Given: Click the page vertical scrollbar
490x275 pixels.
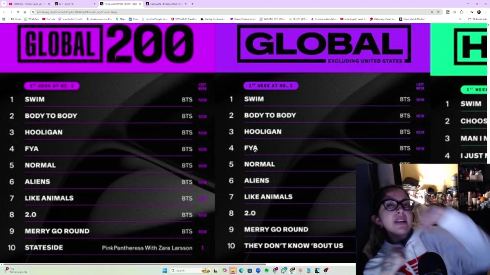Looking at the screenshot, I should pyautogui.click(x=488, y=143).
